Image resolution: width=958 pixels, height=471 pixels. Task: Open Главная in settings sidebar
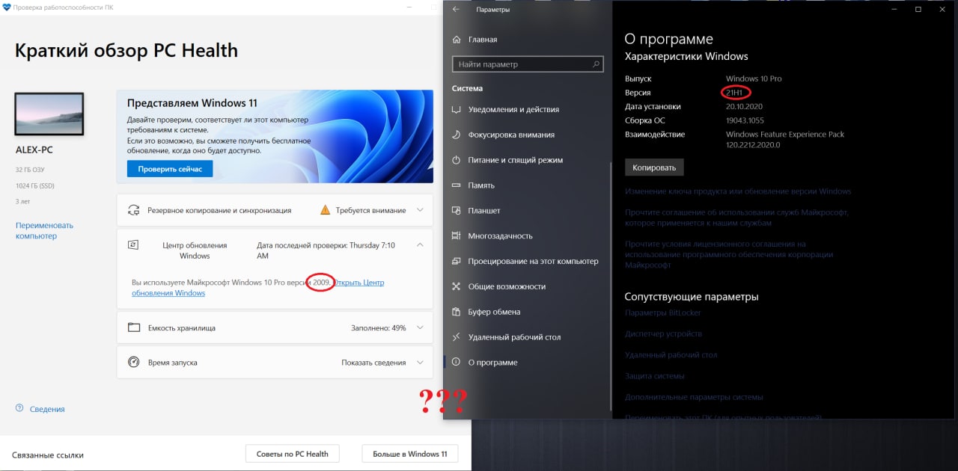tap(528, 39)
